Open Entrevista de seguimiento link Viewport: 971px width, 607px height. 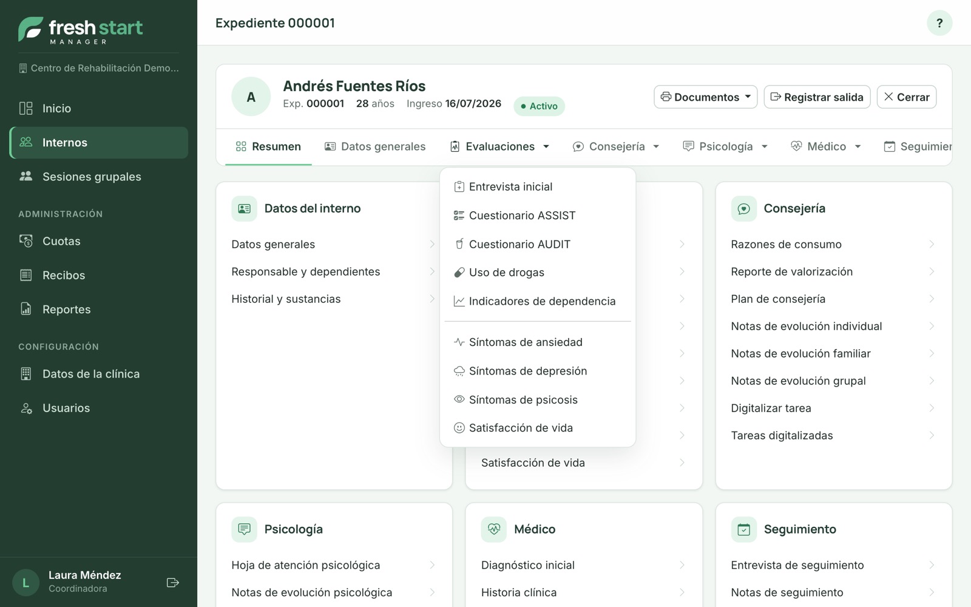pos(833,565)
